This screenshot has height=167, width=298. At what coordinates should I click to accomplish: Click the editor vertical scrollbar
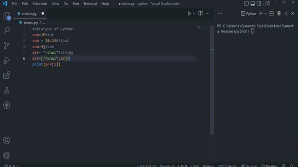[212, 80]
